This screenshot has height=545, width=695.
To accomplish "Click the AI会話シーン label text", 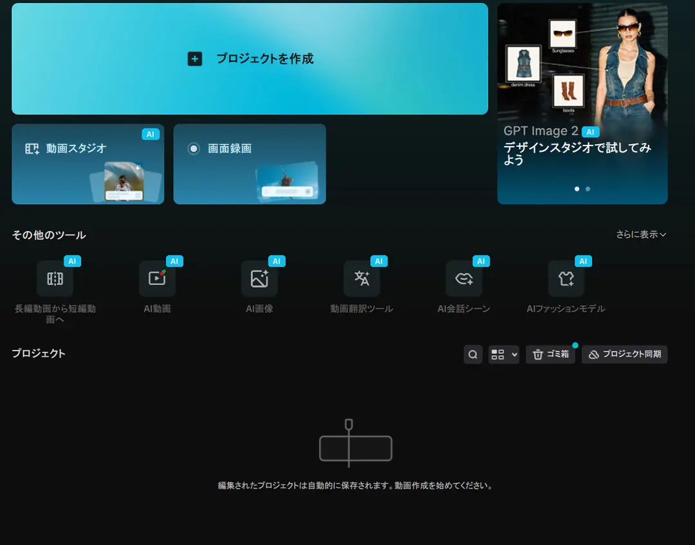I will tap(463, 309).
